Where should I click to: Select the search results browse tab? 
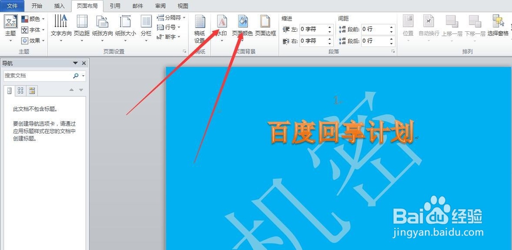32,91
